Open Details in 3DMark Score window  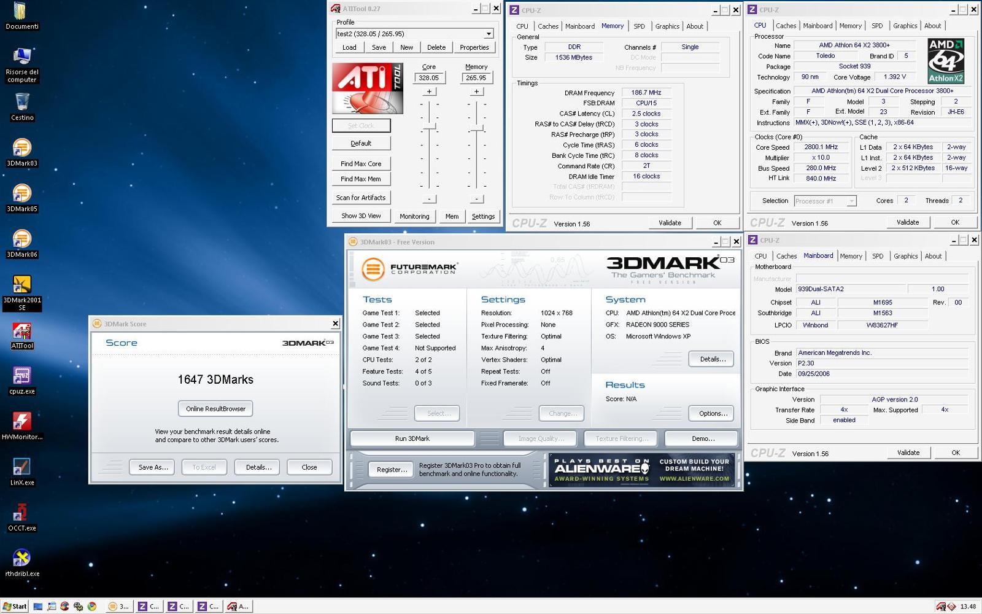click(258, 467)
